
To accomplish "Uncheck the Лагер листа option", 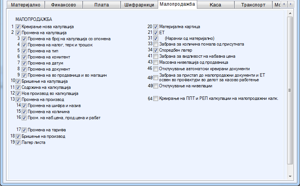I will click(x=18, y=142).
